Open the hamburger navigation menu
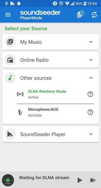This screenshot has width=101, height=188. [8, 15]
